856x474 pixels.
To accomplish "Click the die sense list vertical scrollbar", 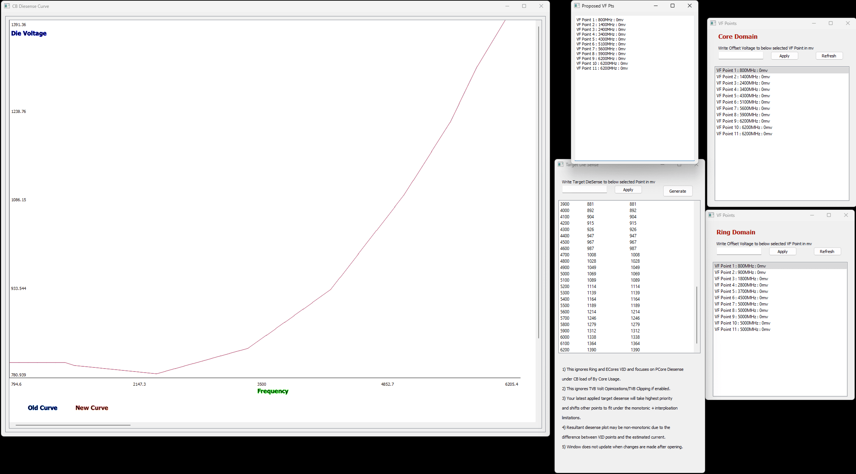I will (697, 315).
